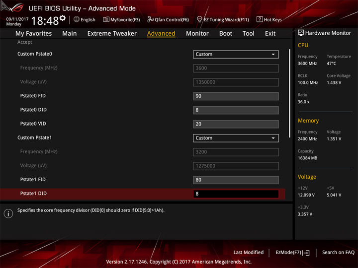Click the Accept item at the top

(25, 42)
